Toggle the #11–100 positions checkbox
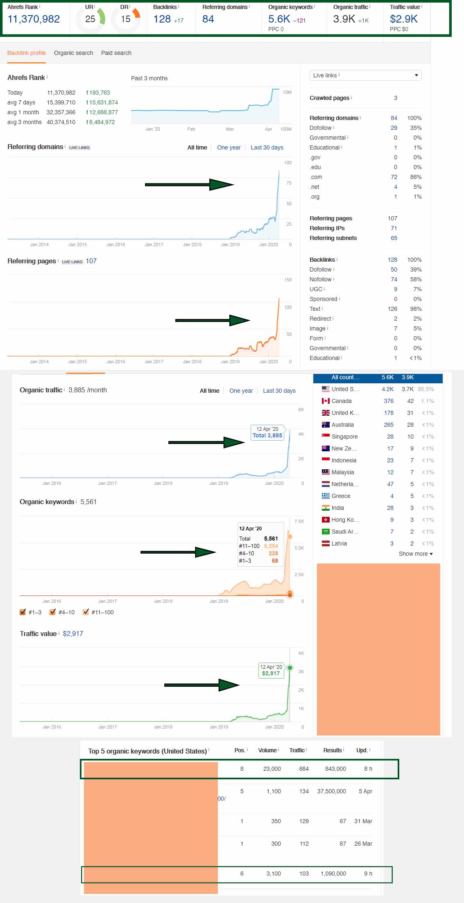This screenshot has width=464, height=903. click(x=86, y=612)
